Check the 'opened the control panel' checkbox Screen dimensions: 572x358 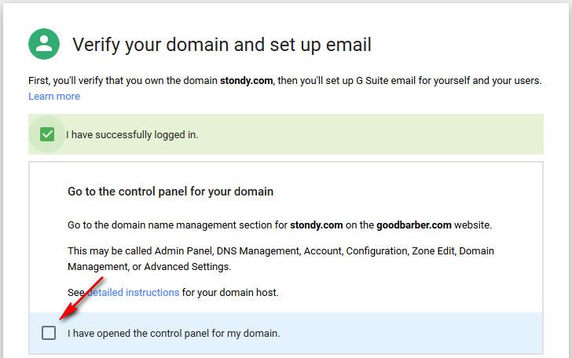(49, 333)
